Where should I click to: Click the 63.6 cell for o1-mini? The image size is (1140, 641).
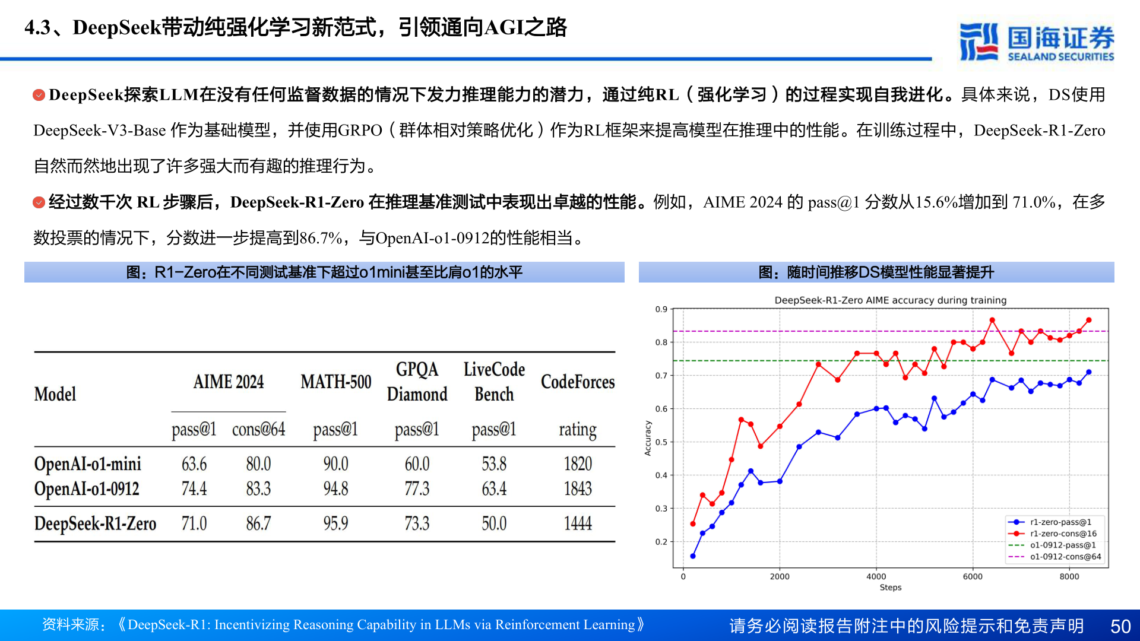click(194, 464)
